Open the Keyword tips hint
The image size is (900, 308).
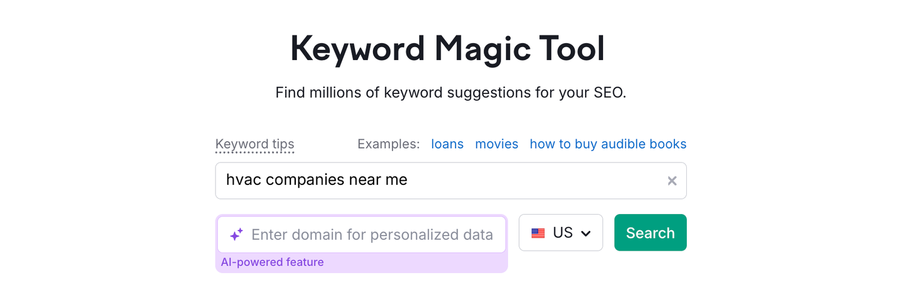pyautogui.click(x=255, y=144)
